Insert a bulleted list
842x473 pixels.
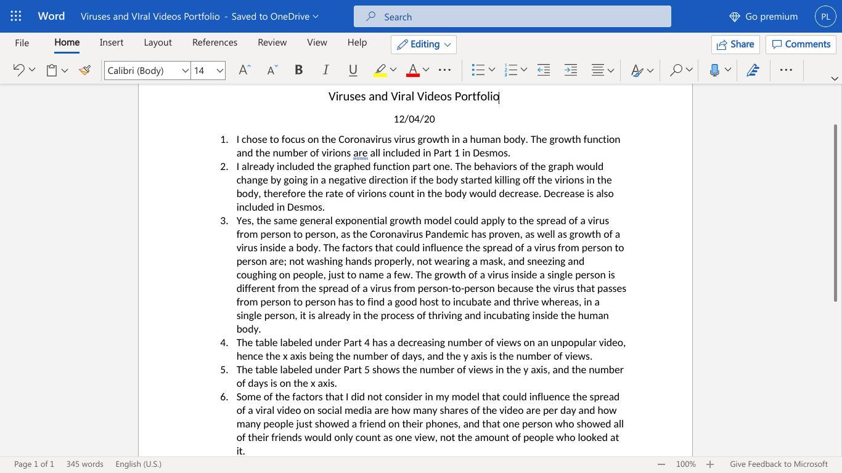[478, 70]
